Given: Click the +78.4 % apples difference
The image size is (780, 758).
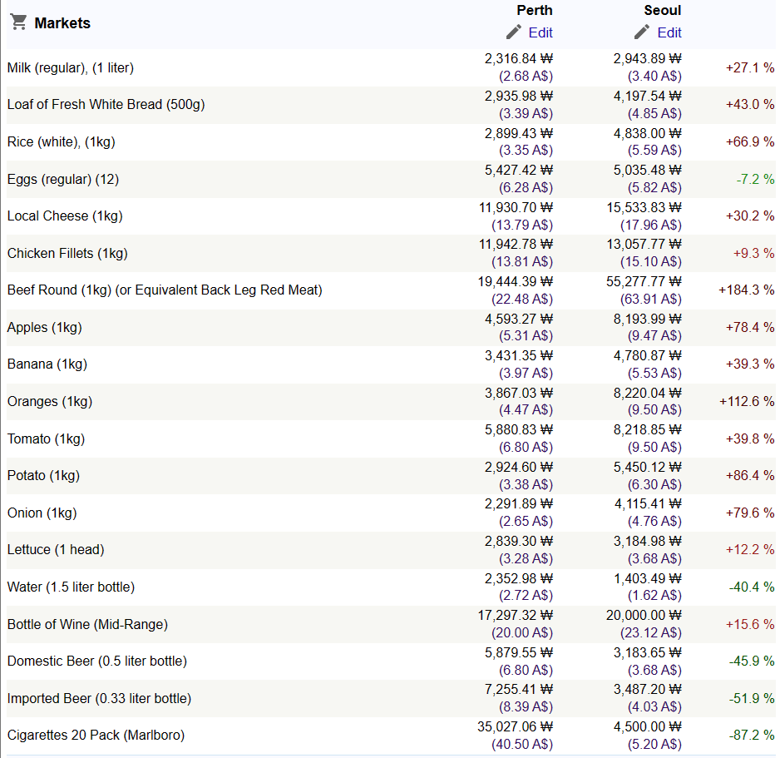Looking at the screenshot, I should (x=750, y=328).
